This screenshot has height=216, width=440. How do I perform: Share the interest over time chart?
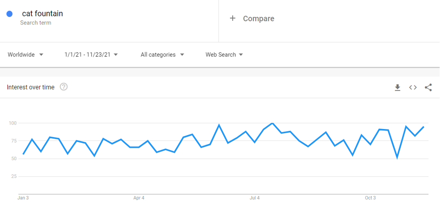pyautogui.click(x=428, y=88)
